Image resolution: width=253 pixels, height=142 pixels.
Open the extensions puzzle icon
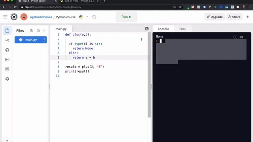click(238, 7)
